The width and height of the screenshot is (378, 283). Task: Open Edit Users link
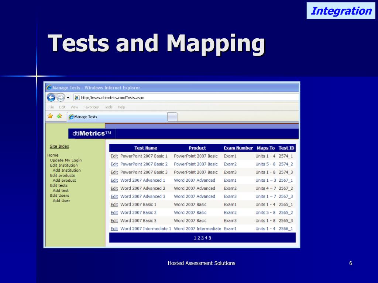coord(59,196)
